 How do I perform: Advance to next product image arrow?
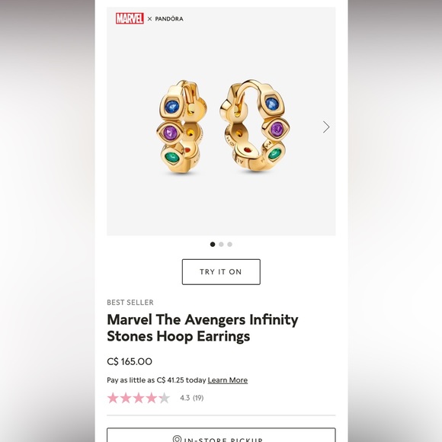(326, 127)
